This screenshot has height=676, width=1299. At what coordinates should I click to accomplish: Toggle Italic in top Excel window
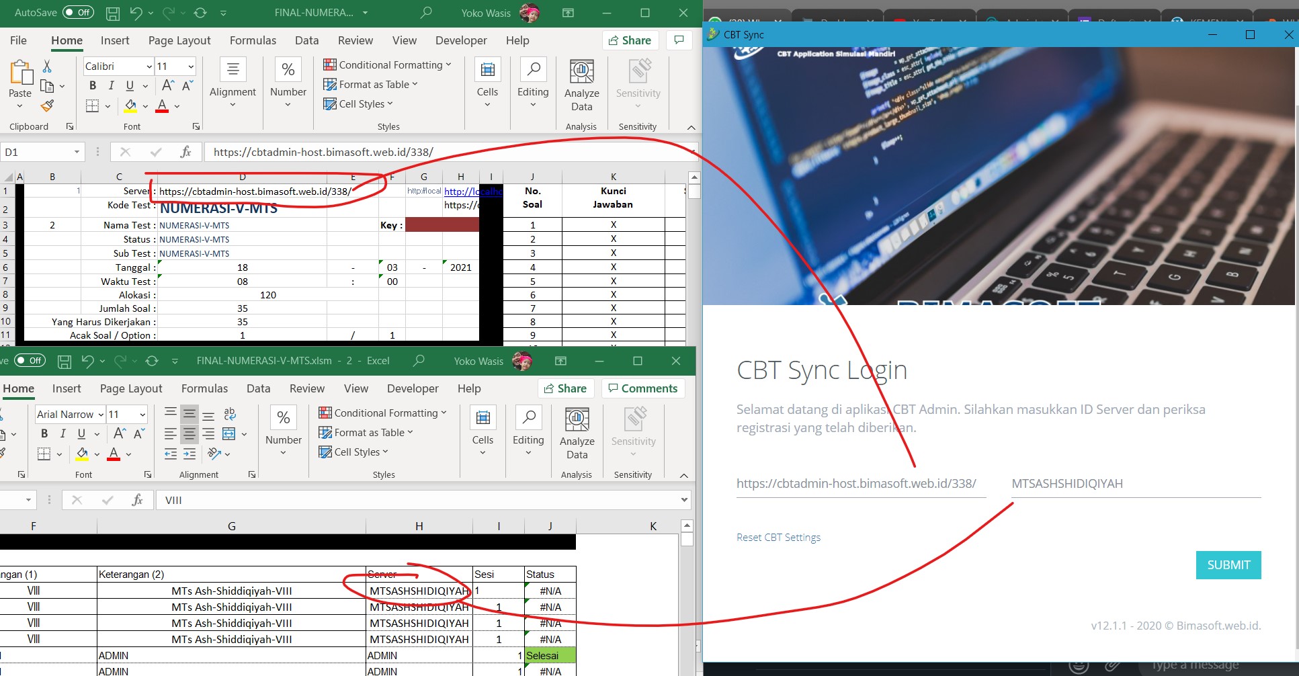[111, 85]
